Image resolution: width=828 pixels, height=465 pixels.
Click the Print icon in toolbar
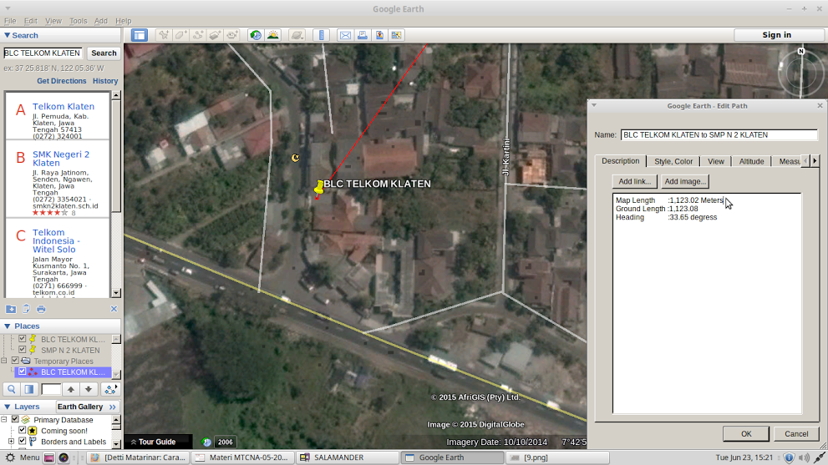(363, 35)
